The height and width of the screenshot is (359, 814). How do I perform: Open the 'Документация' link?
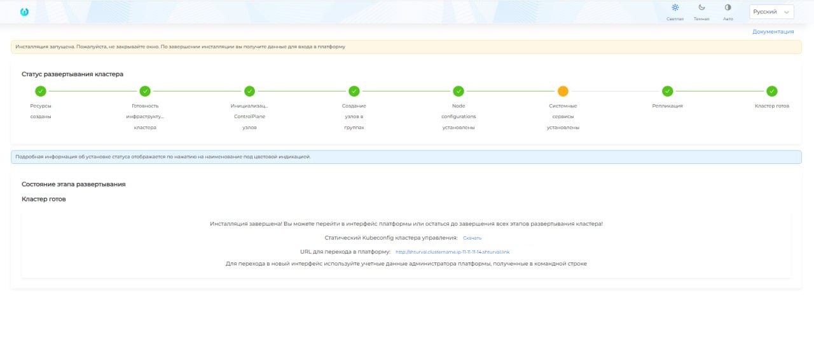pos(773,31)
